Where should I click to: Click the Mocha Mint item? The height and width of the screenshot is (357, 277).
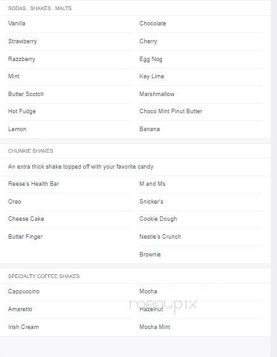(154, 327)
